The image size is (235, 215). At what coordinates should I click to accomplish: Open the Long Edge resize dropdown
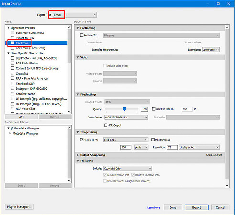pyautogui.click(x=126, y=140)
